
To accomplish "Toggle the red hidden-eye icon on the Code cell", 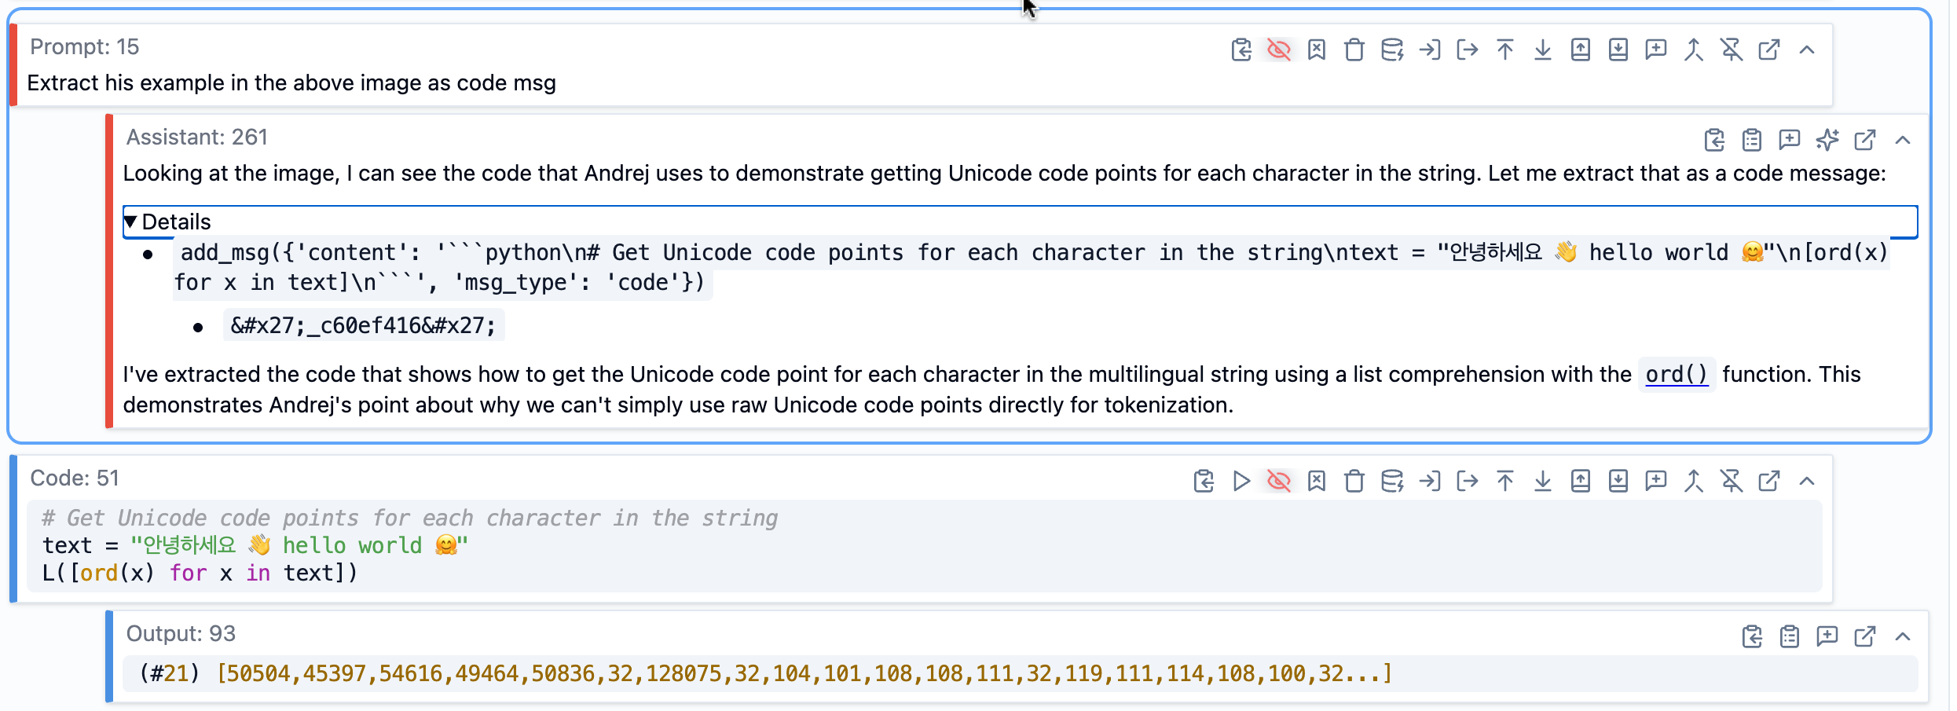I will [1278, 481].
